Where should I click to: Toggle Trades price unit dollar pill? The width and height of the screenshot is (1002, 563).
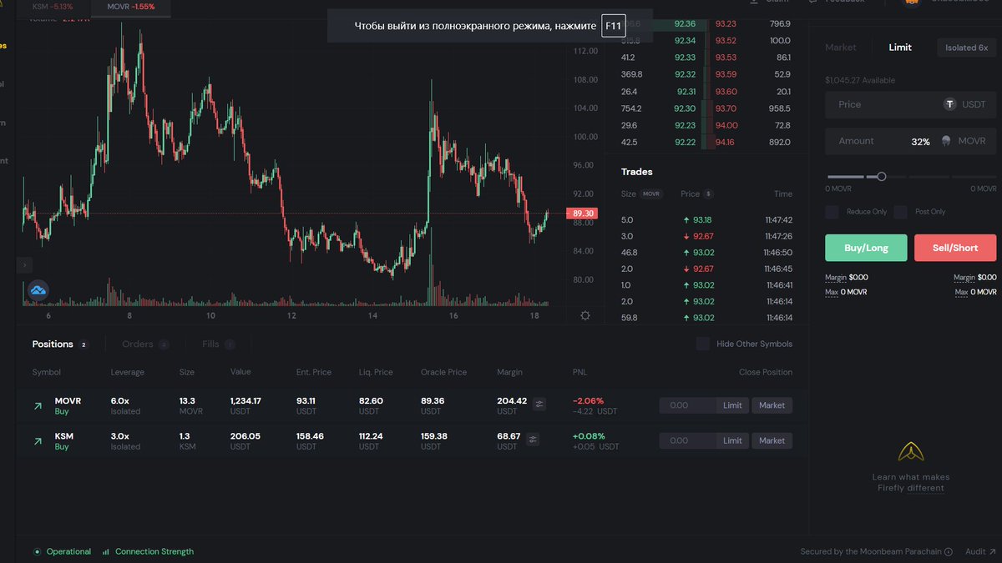coord(708,194)
